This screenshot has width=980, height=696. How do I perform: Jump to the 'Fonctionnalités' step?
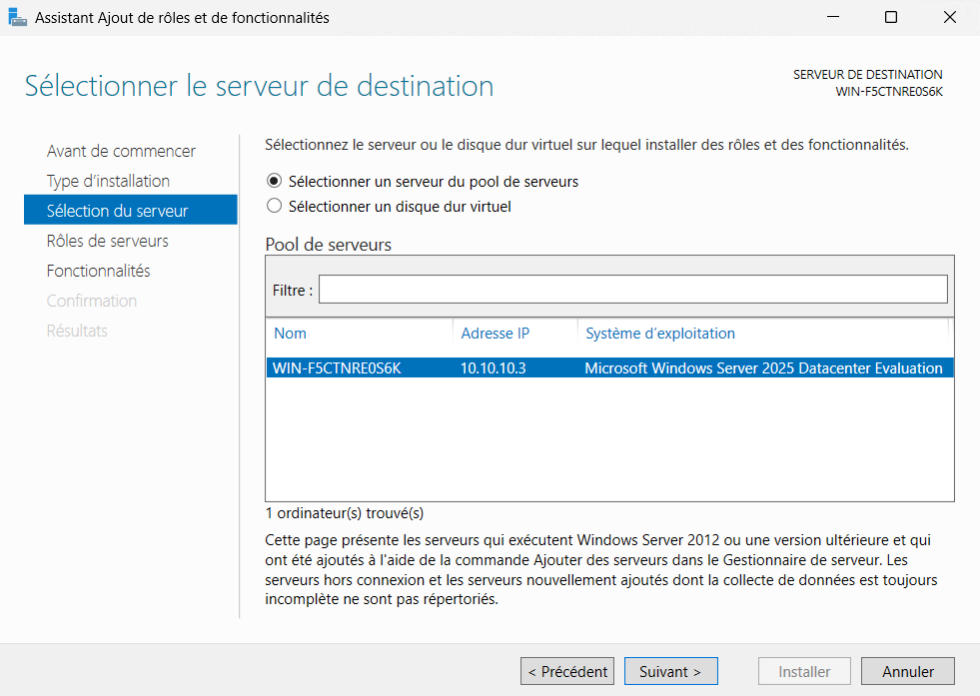[98, 271]
